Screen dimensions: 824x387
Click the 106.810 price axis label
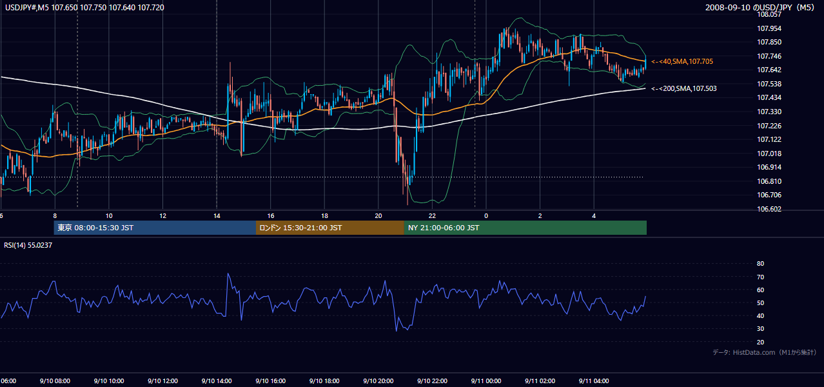coord(769,181)
